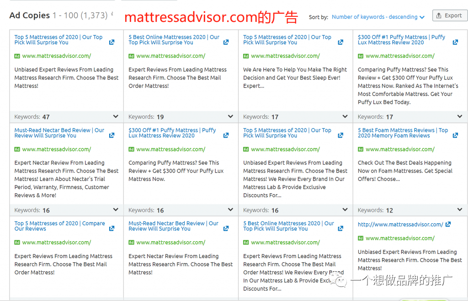Open external link icon on the 19-keyword ad

pyautogui.click(x=226, y=42)
